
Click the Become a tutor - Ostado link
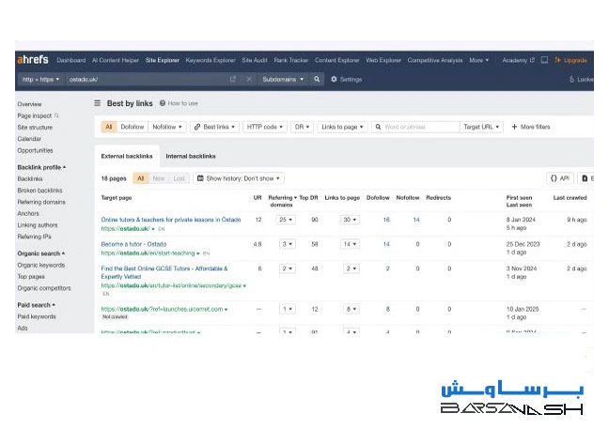pos(133,244)
